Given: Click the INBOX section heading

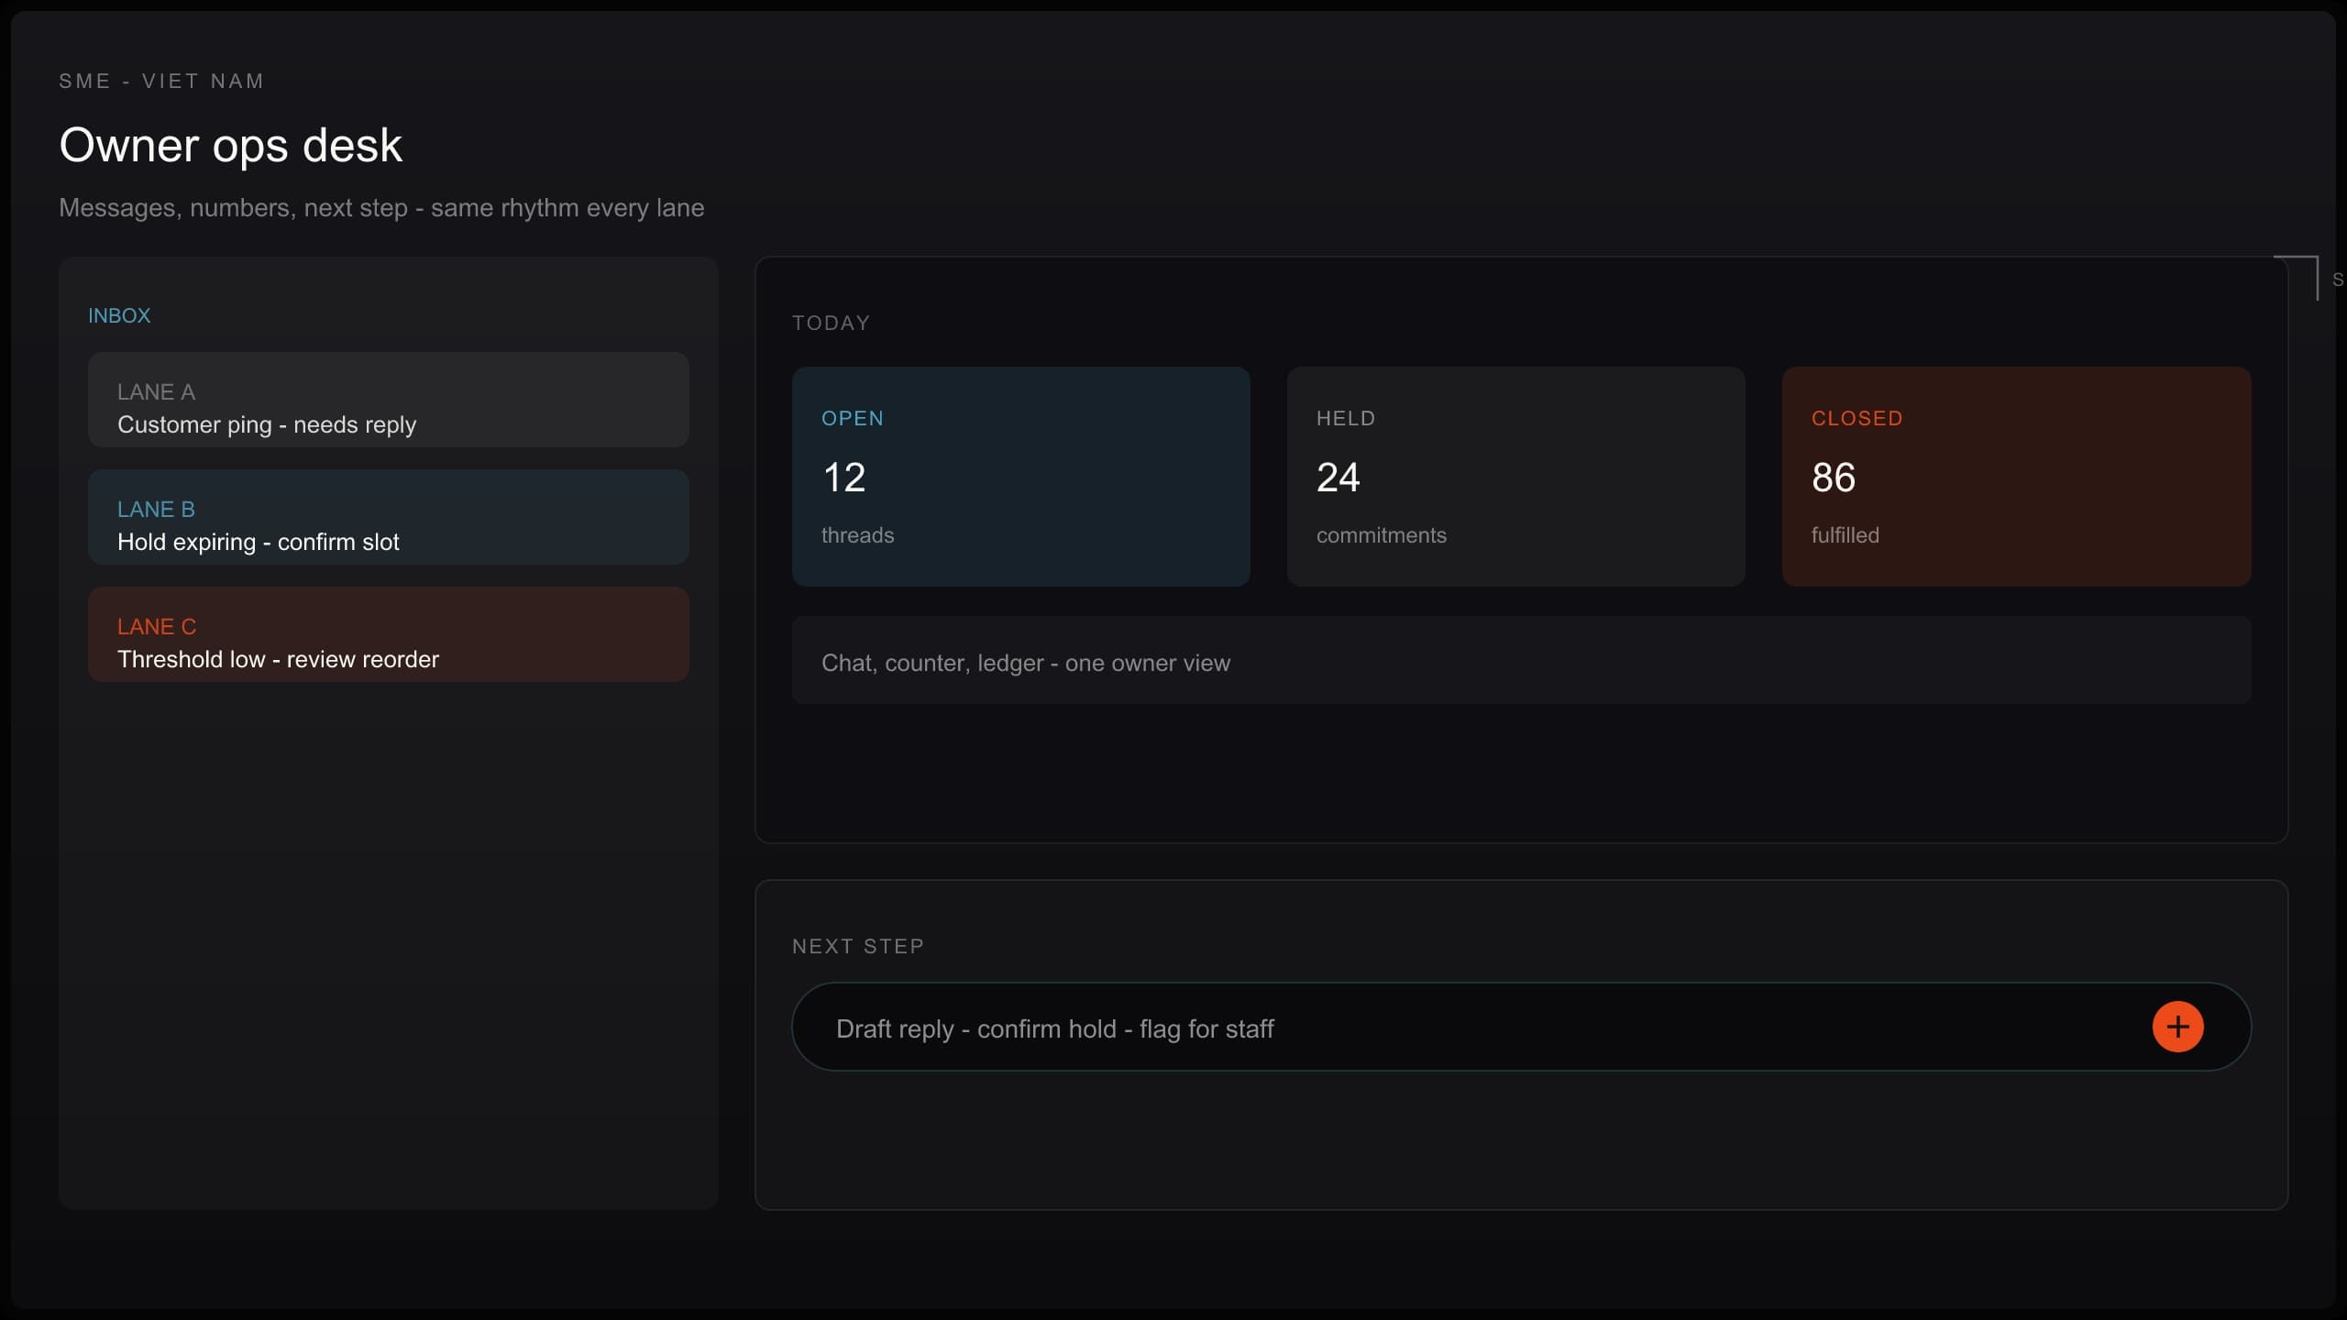Looking at the screenshot, I should tap(119, 315).
